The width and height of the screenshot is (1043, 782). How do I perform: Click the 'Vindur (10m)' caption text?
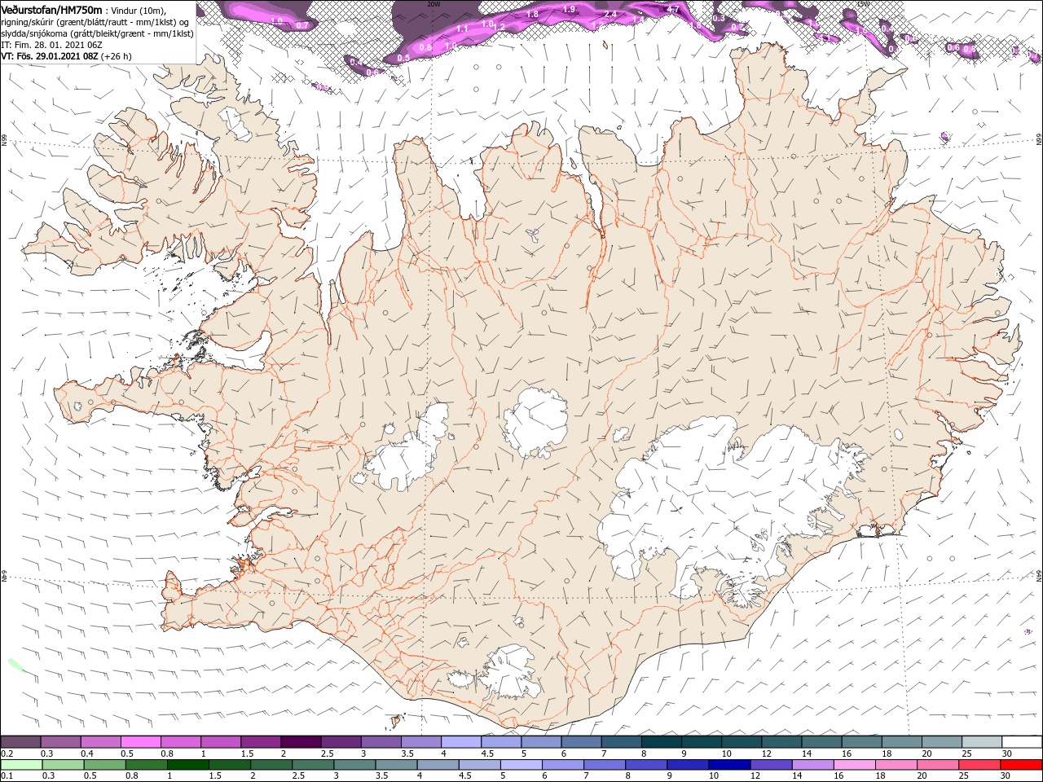pos(138,11)
